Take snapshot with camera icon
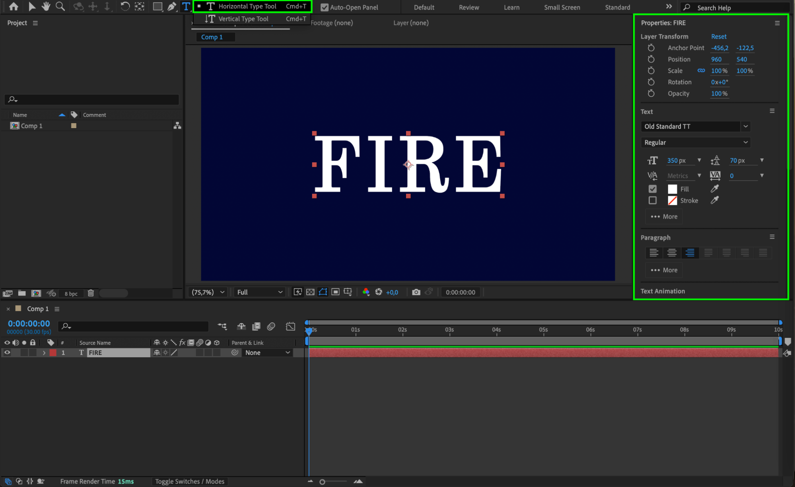 [x=416, y=292]
